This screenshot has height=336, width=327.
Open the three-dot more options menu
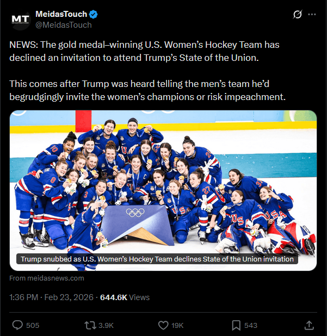click(x=312, y=15)
